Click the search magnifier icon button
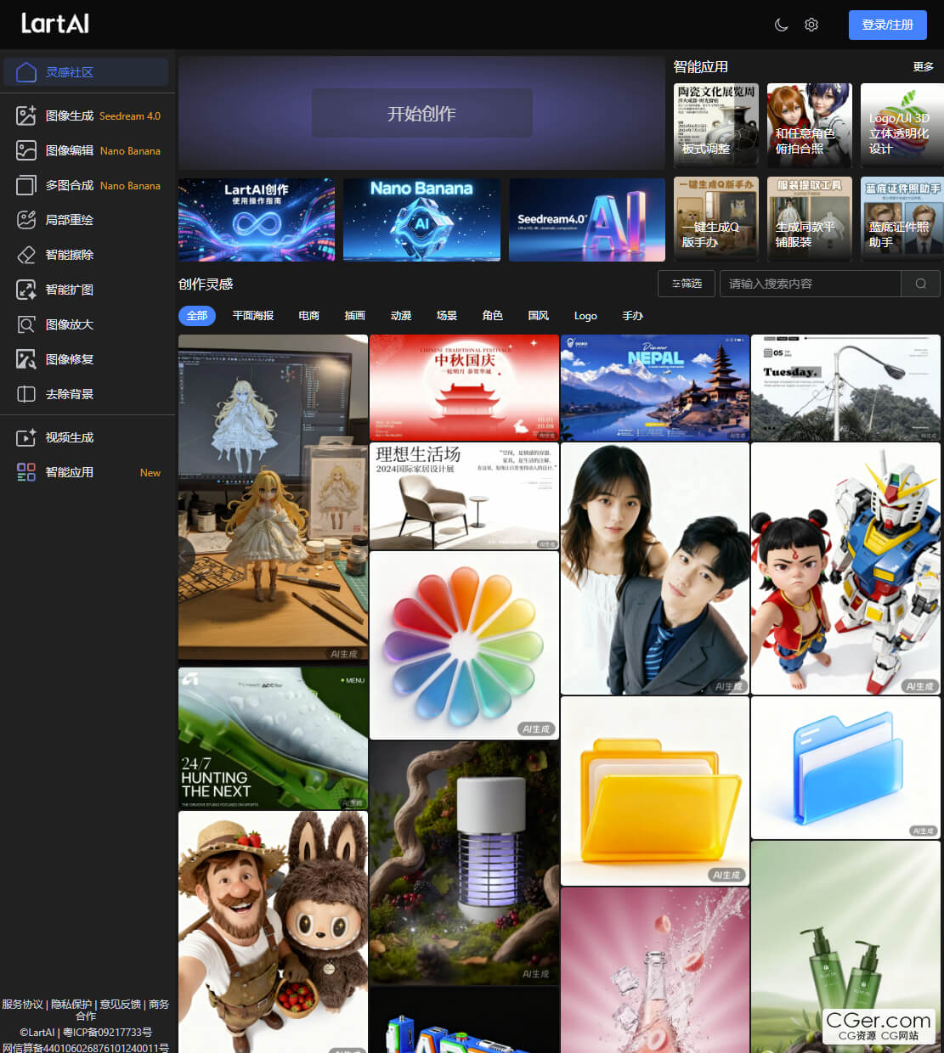This screenshot has width=944, height=1053. click(x=920, y=284)
